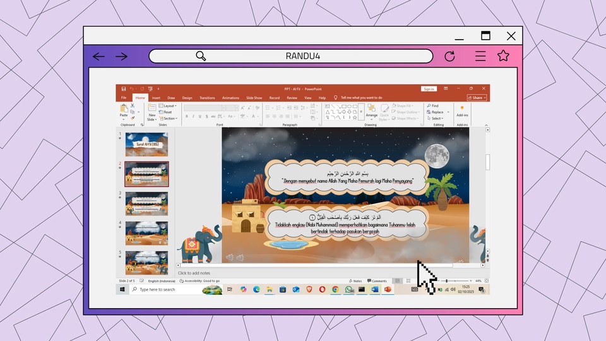606x341 pixels.
Task: Click the audio speaker icon on the slide
Action: tap(230, 258)
